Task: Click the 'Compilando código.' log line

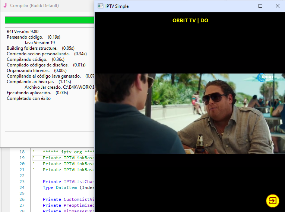Action: click(35, 59)
